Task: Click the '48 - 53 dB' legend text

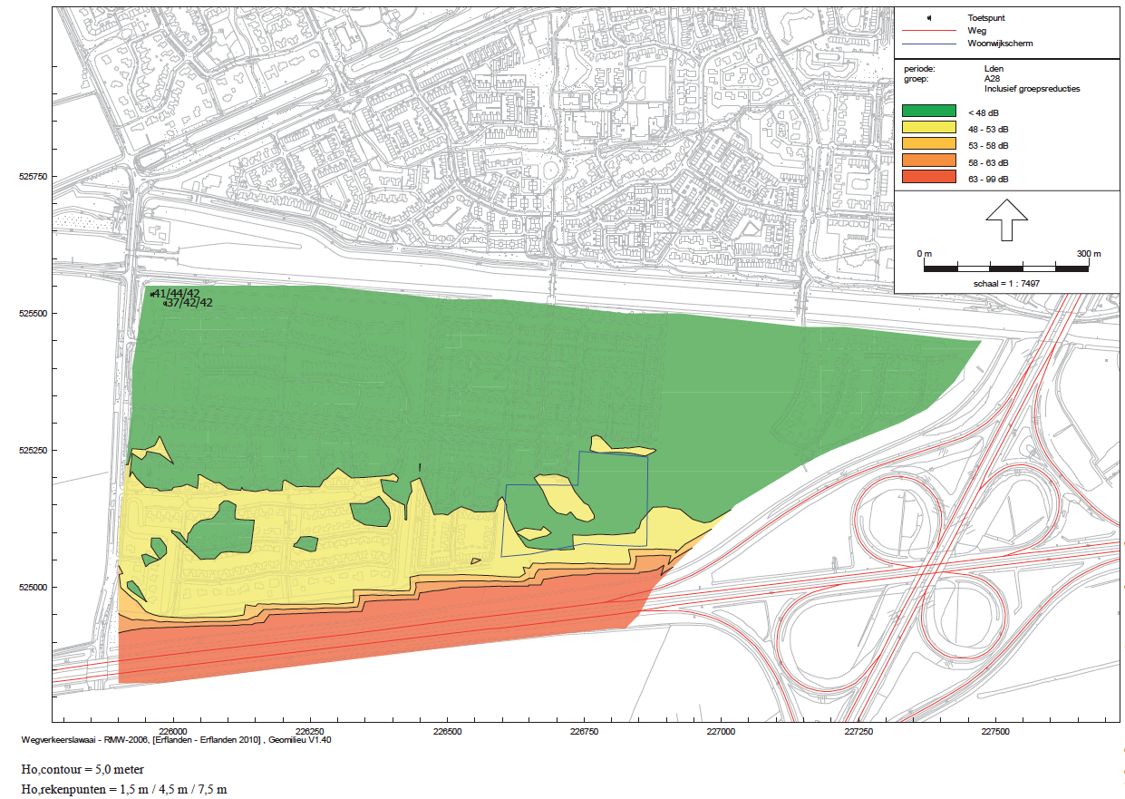Action: coord(988,130)
